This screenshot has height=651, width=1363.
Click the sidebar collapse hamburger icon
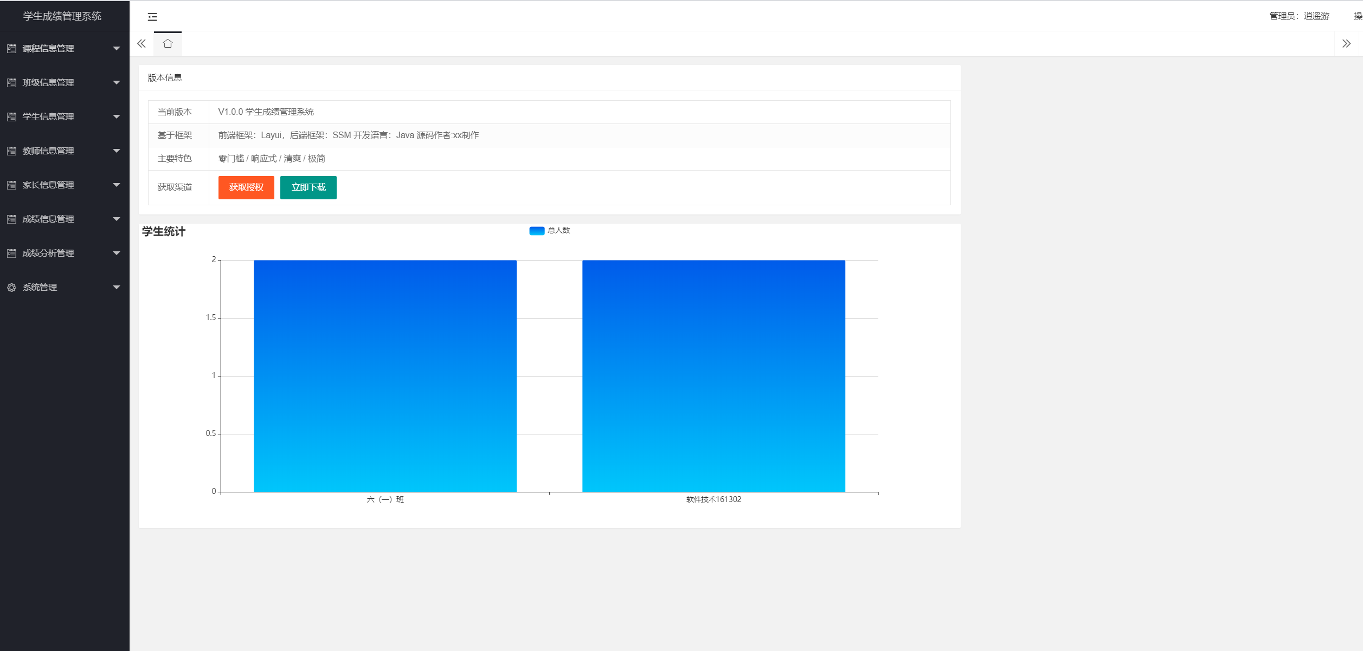click(152, 17)
